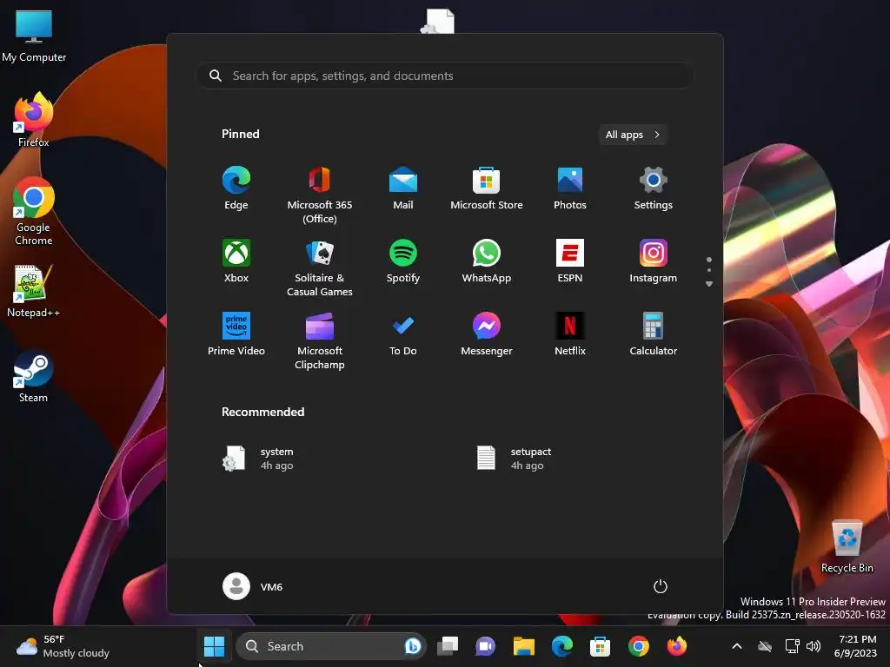Open Task View on the taskbar

pos(448,646)
